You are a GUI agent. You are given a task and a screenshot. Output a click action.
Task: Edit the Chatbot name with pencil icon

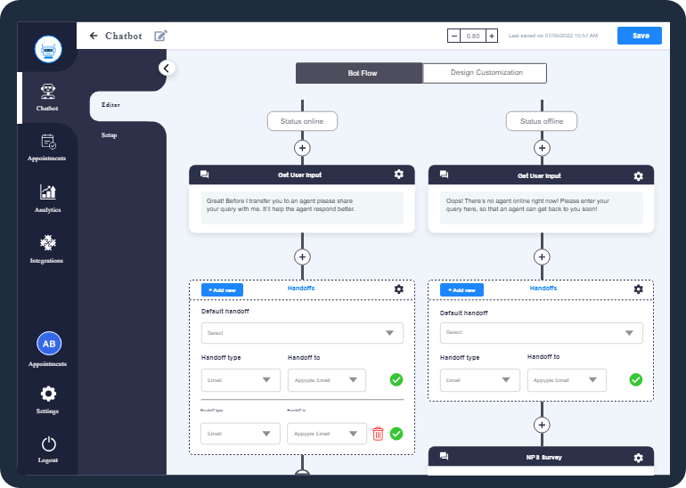(x=160, y=36)
